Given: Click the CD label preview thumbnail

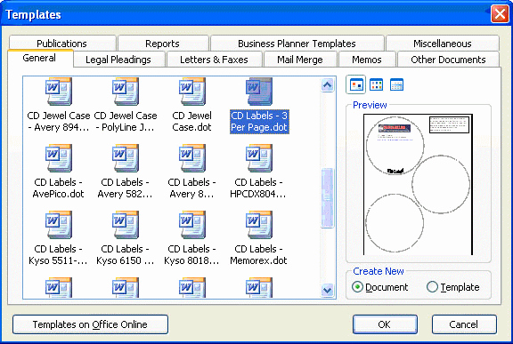Looking at the screenshot, I should [418, 184].
